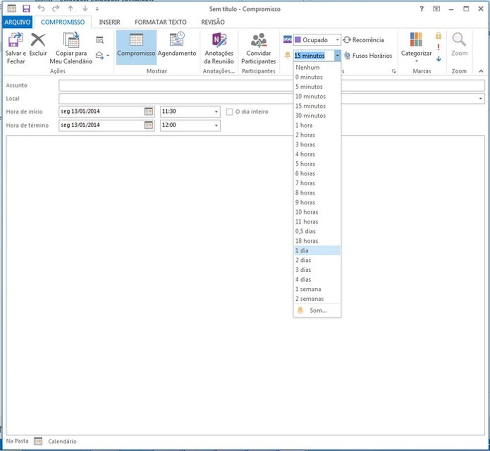
Task: Click the Salvar e Fechar icon
Action: click(x=15, y=41)
